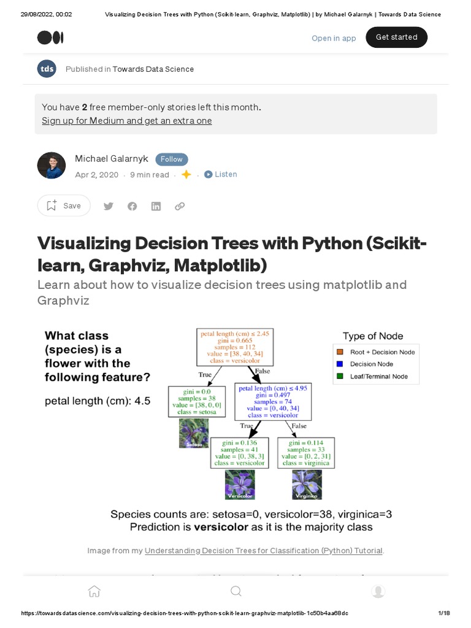Click the Get started button
Screen dimensions: 471x628
(x=396, y=37)
